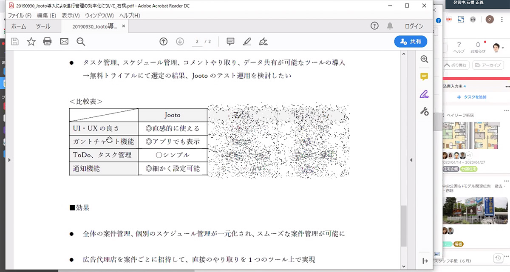This screenshot has width=510, height=272.
Task: Open the more tools wrench icon
Action: (424, 111)
